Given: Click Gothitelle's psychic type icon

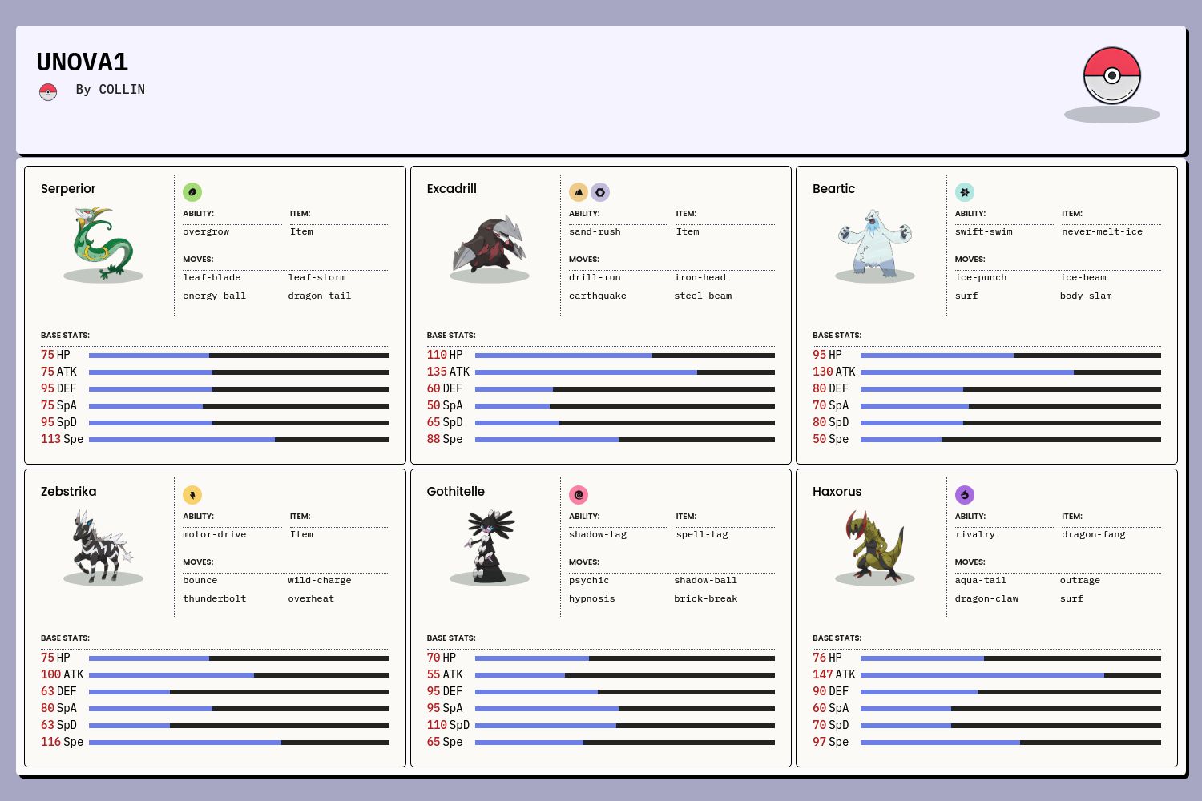Looking at the screenshot, I should point(579,495).
